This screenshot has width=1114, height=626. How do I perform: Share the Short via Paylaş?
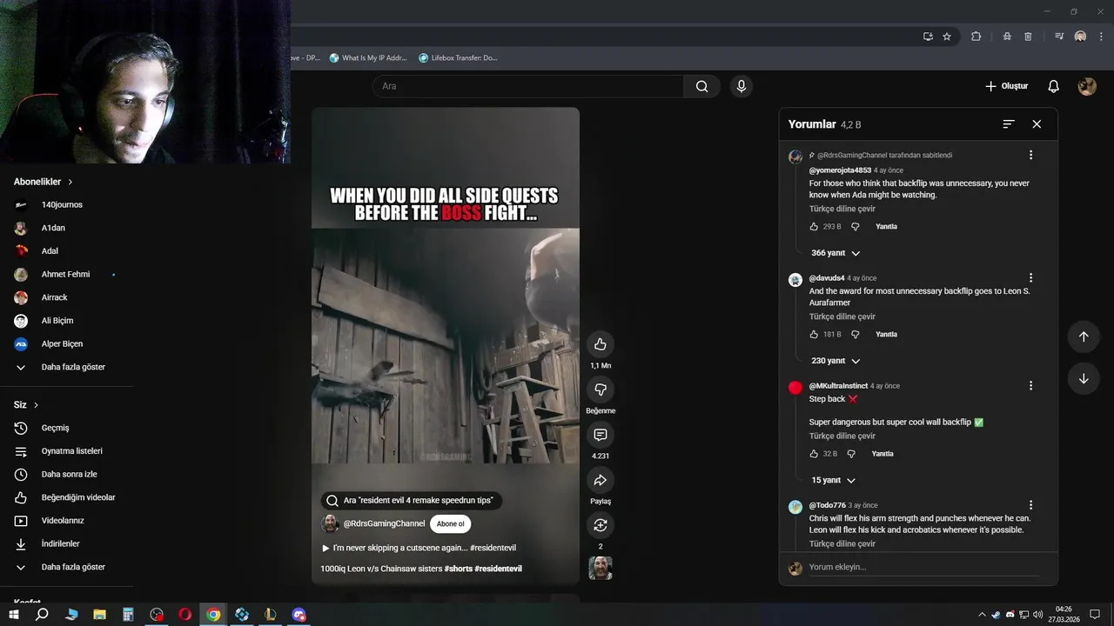coord(600,480)
